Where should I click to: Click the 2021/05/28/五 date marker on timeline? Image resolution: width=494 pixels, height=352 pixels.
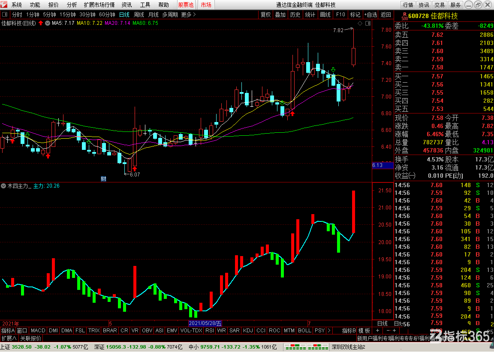205,323
